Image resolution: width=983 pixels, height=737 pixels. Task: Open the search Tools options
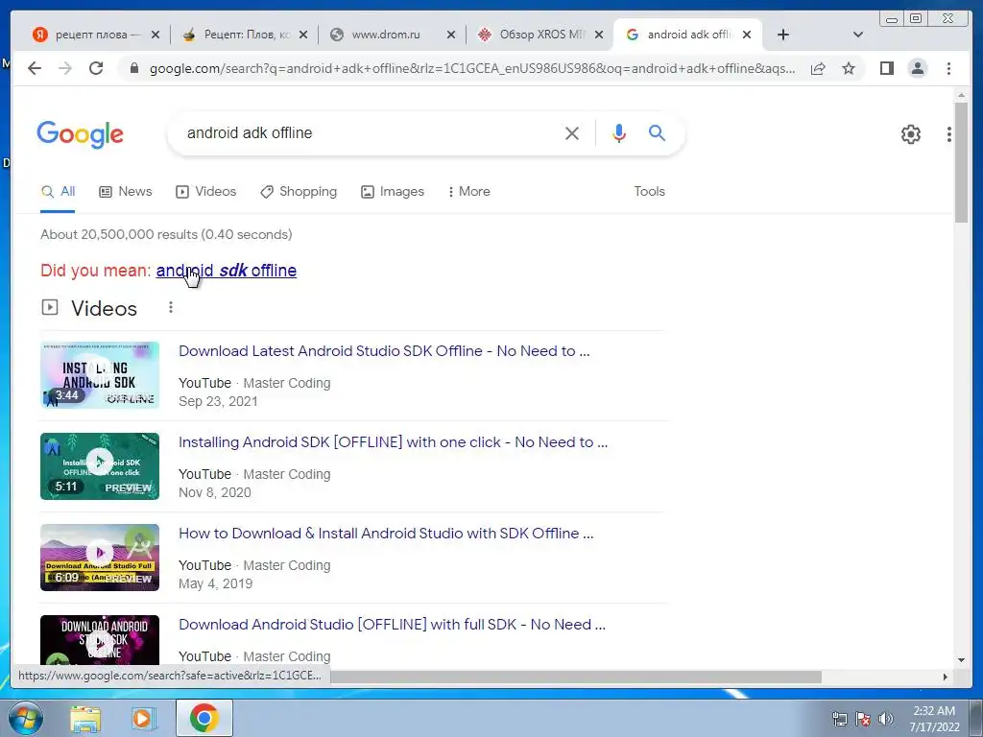(x=649, y=192)
